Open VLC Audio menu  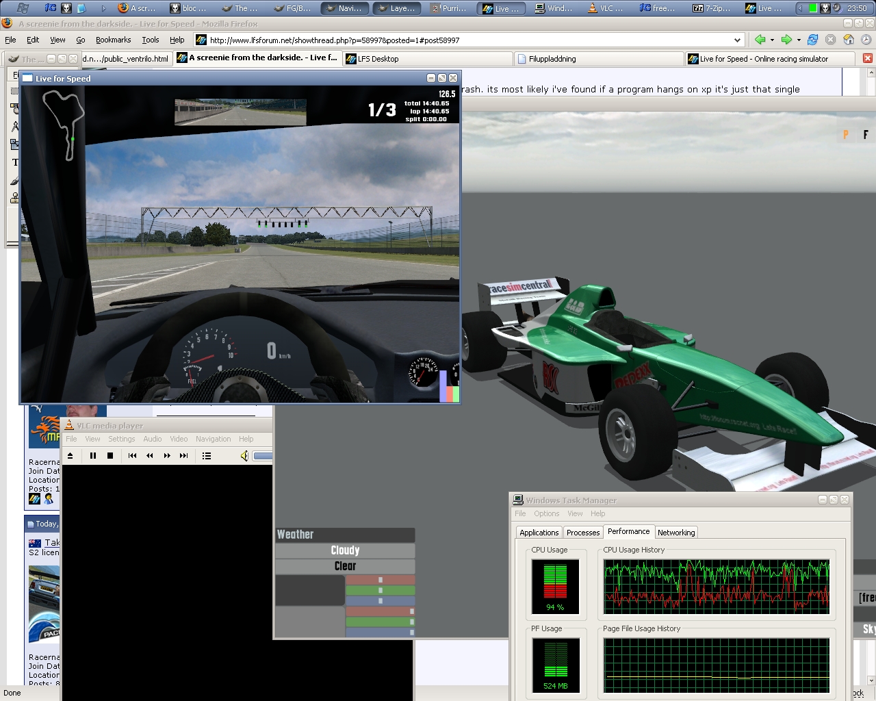(153, 439)
